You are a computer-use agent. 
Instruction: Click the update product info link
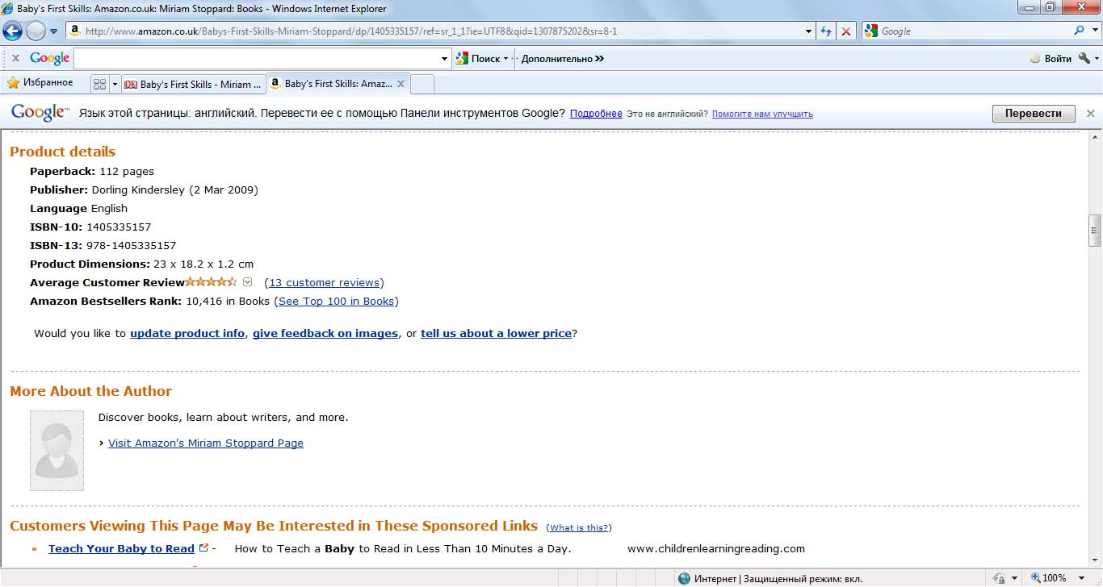coord(187,333)
